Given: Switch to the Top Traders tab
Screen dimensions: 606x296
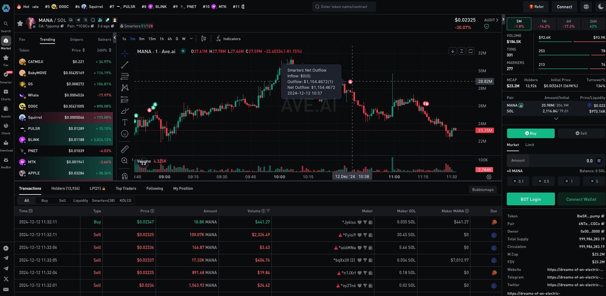Looking at the screenshot, I should [x=125, y=188].
